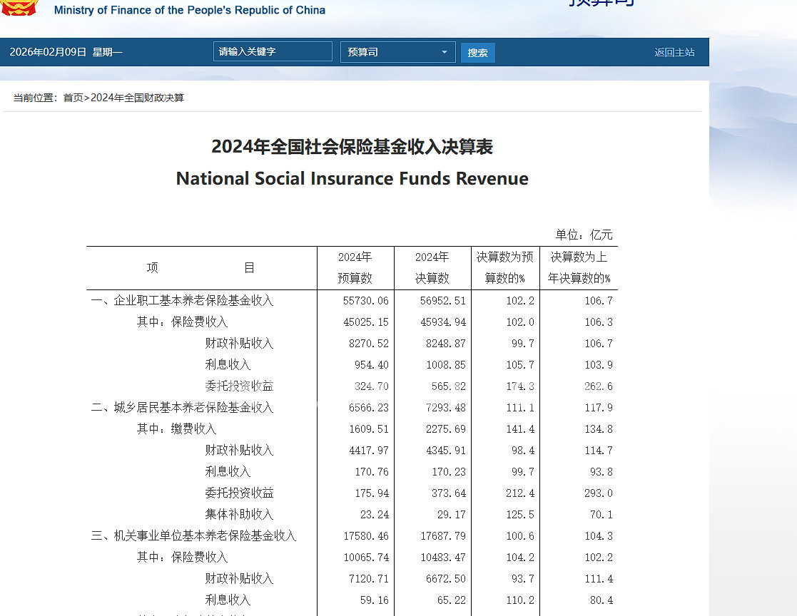This screenshot has height=616, width=797.
Task: Focus the 请输入关键字 search field
Action: click(273, 52)
